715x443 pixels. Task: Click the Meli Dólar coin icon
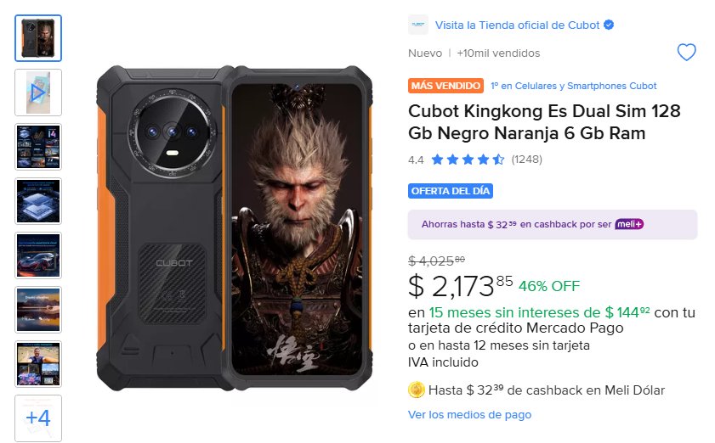417,390
